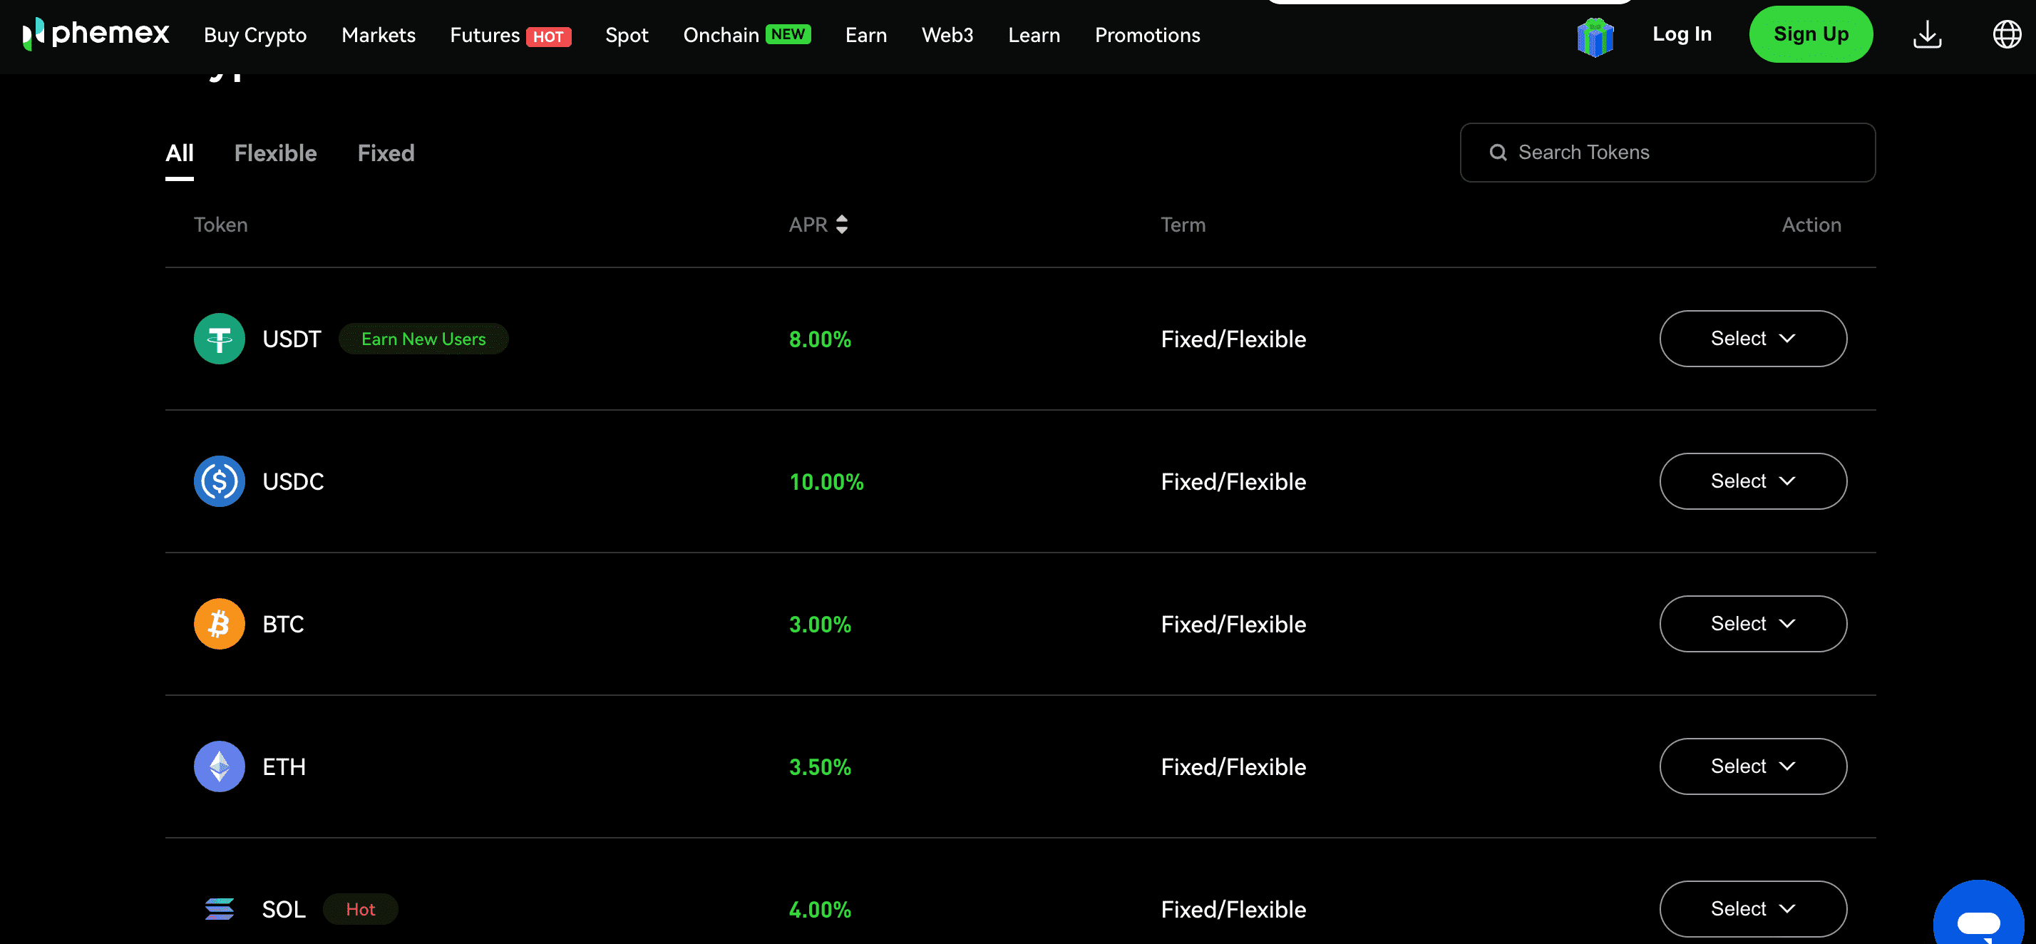Viewport: 2036px width, 944px height.
Task: Switch to the Fixed tab
Action: pyautogui.click(x=386, y=153)
